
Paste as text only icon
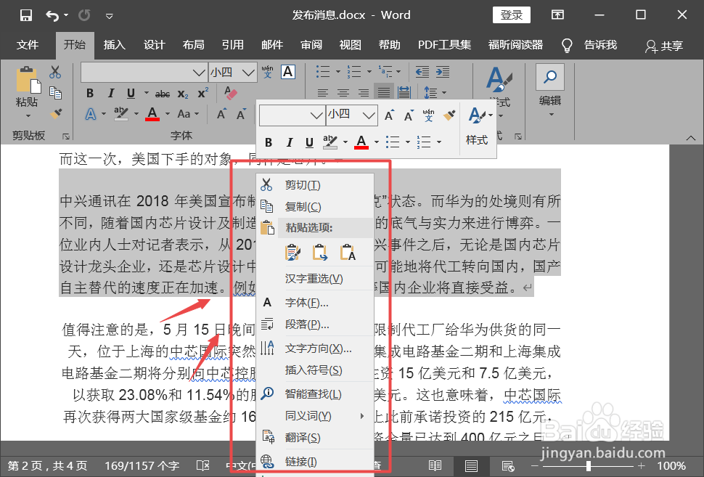tap(348, 253)
